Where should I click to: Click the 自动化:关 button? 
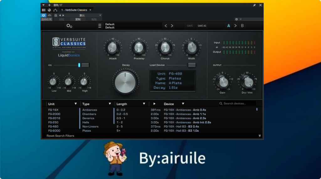pos(47,19)
